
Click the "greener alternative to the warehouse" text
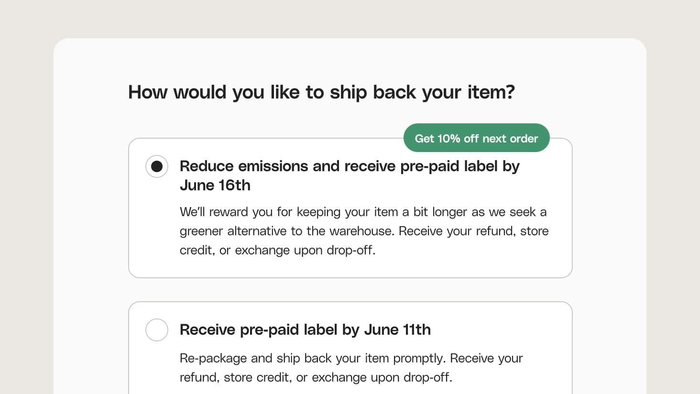tap(287, 231)
